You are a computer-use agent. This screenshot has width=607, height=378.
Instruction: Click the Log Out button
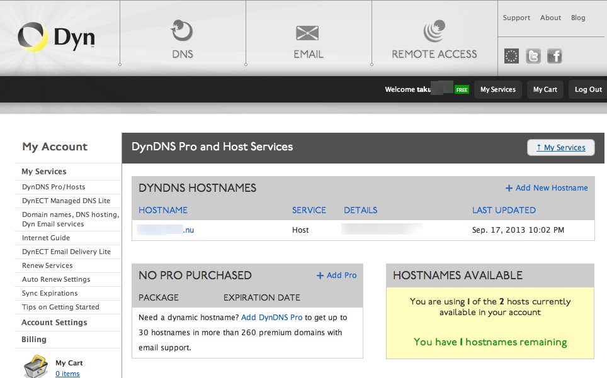[588, 89]
